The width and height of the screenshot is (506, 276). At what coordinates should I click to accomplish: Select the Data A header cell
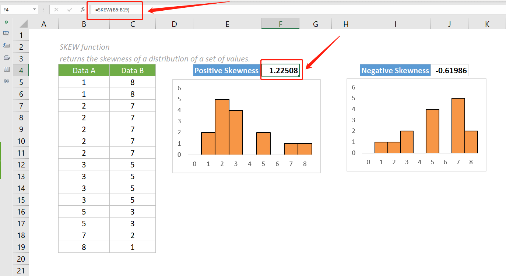(84, 70)
